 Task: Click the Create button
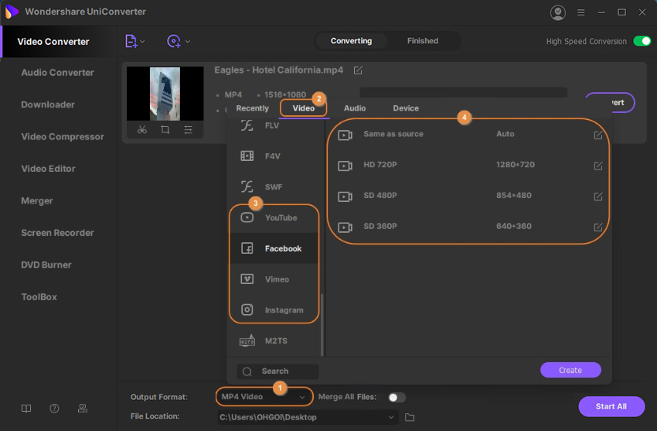click(570, 370)
